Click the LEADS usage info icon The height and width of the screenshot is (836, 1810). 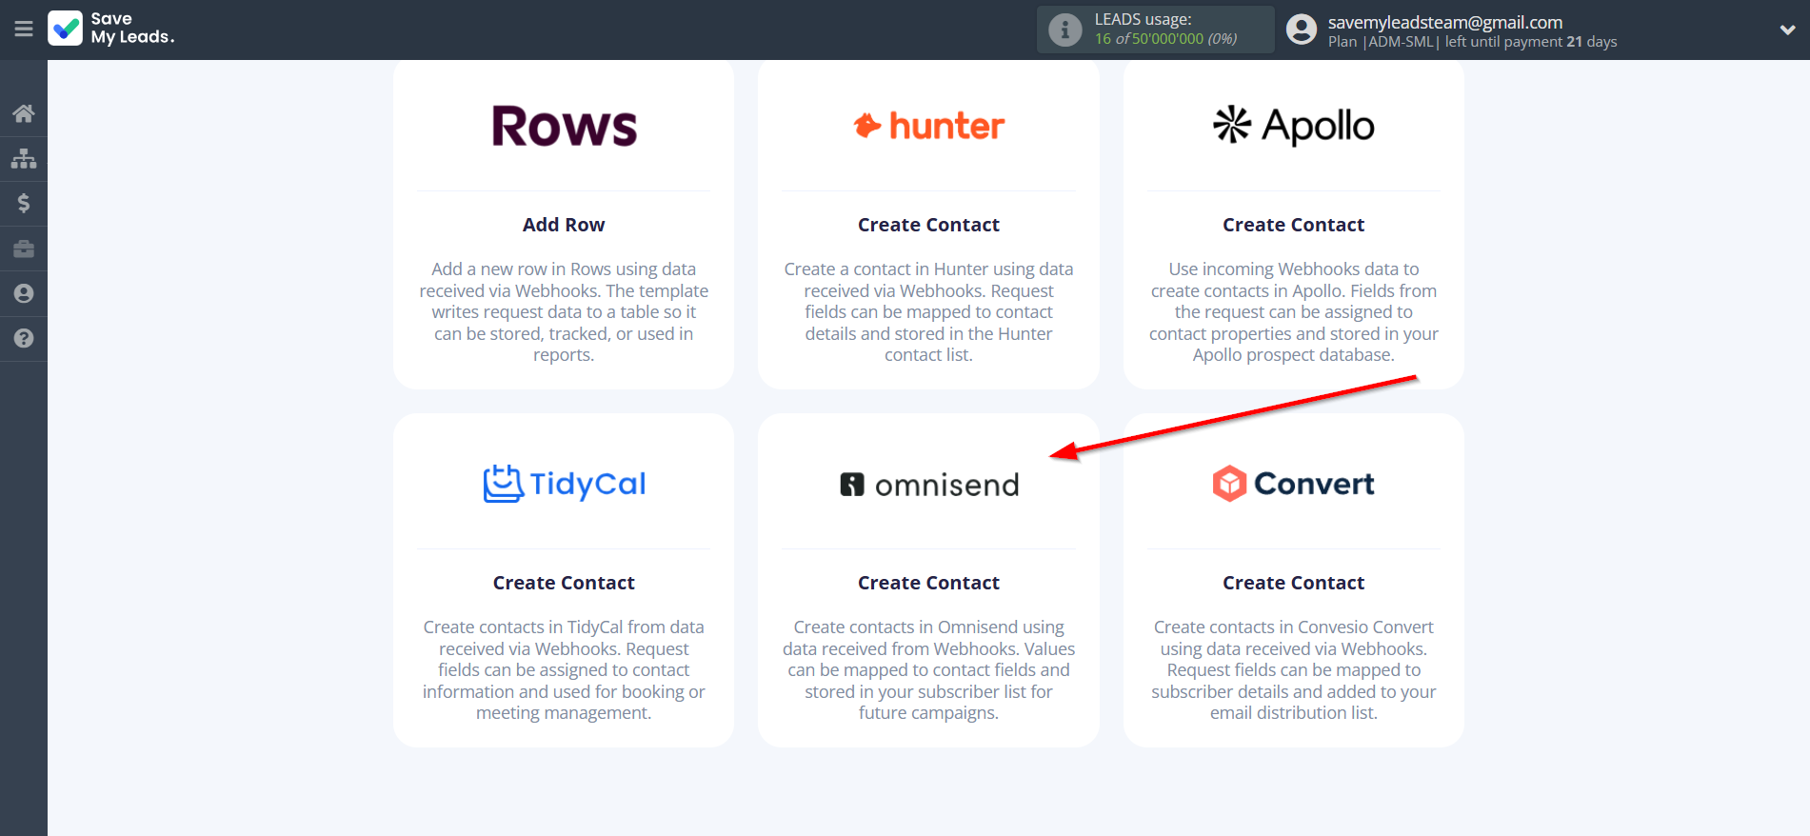[1064, 30]
